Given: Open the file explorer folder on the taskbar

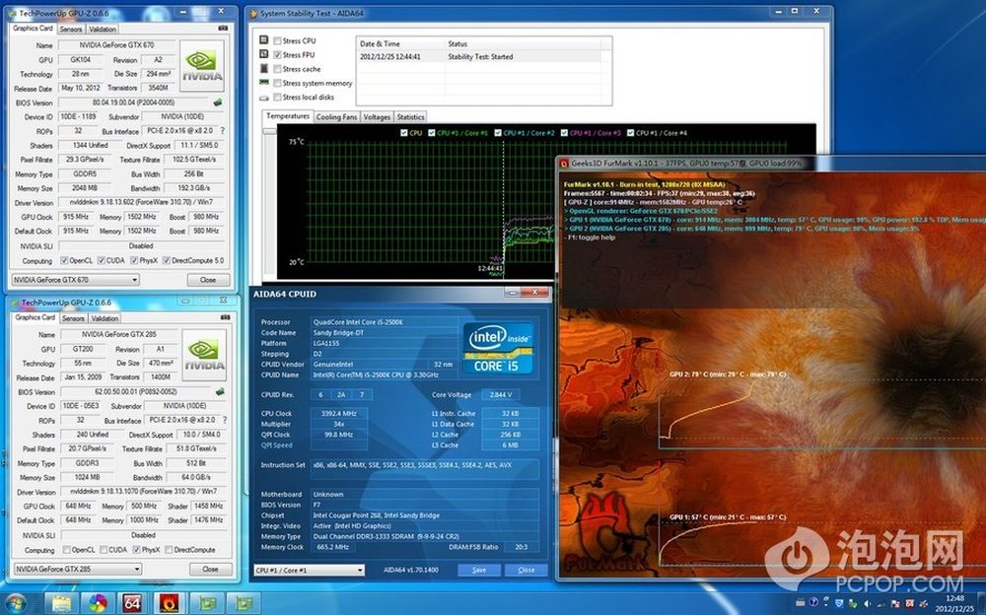Looking at the screenshot, I should tap(61, 604).
